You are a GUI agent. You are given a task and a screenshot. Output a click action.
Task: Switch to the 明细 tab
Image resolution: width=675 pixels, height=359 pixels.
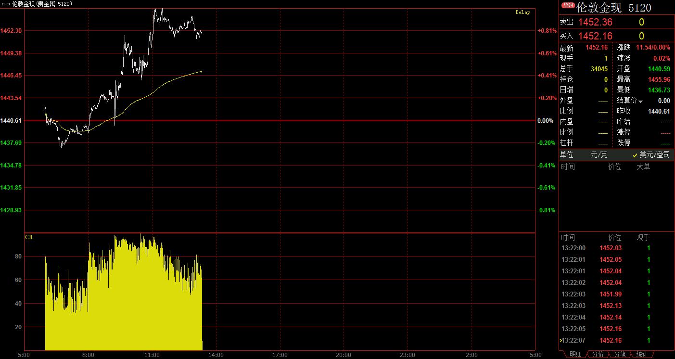tap(575, 354)
